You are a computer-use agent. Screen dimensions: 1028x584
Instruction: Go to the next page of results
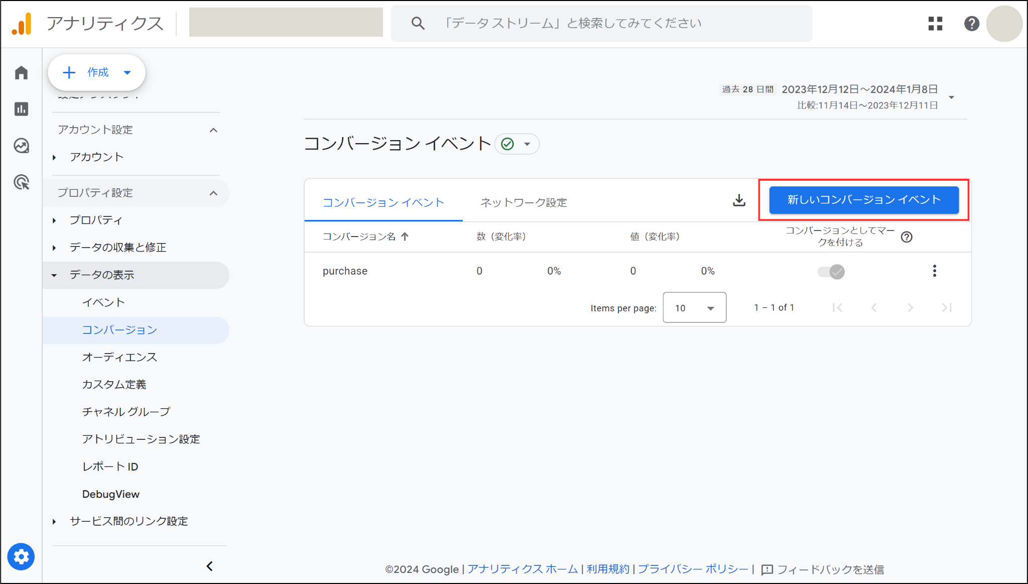[x=910, y=308]
